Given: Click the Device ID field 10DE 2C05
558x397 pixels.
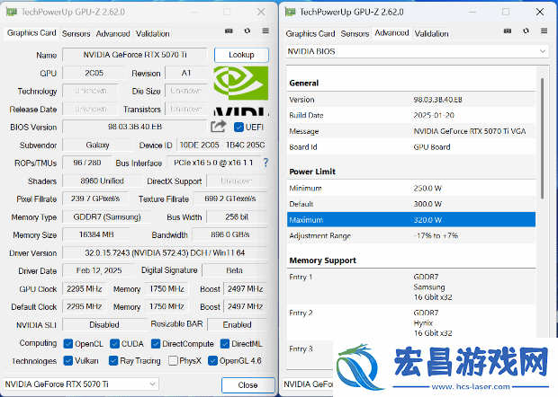Looking at the screenshot, I should (222, 145).
